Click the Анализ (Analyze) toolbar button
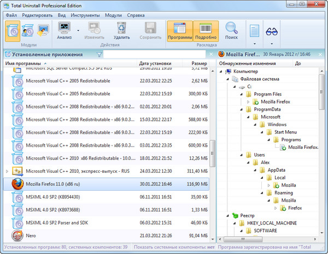 coord(65,32)
